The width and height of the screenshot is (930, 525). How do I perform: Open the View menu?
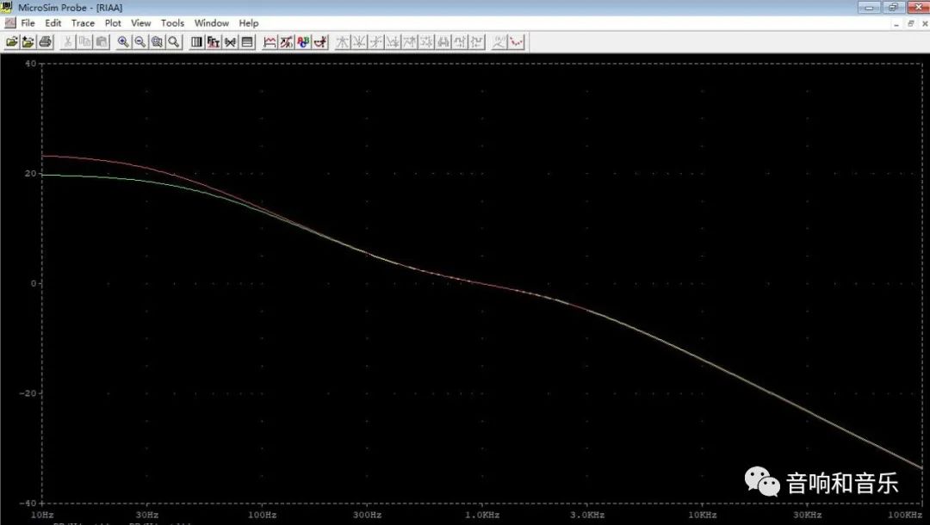(x=140, y=23)
